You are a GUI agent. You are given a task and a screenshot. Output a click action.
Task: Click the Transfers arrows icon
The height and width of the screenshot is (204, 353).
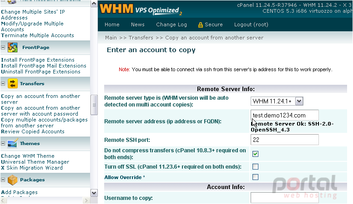(13, 83)
